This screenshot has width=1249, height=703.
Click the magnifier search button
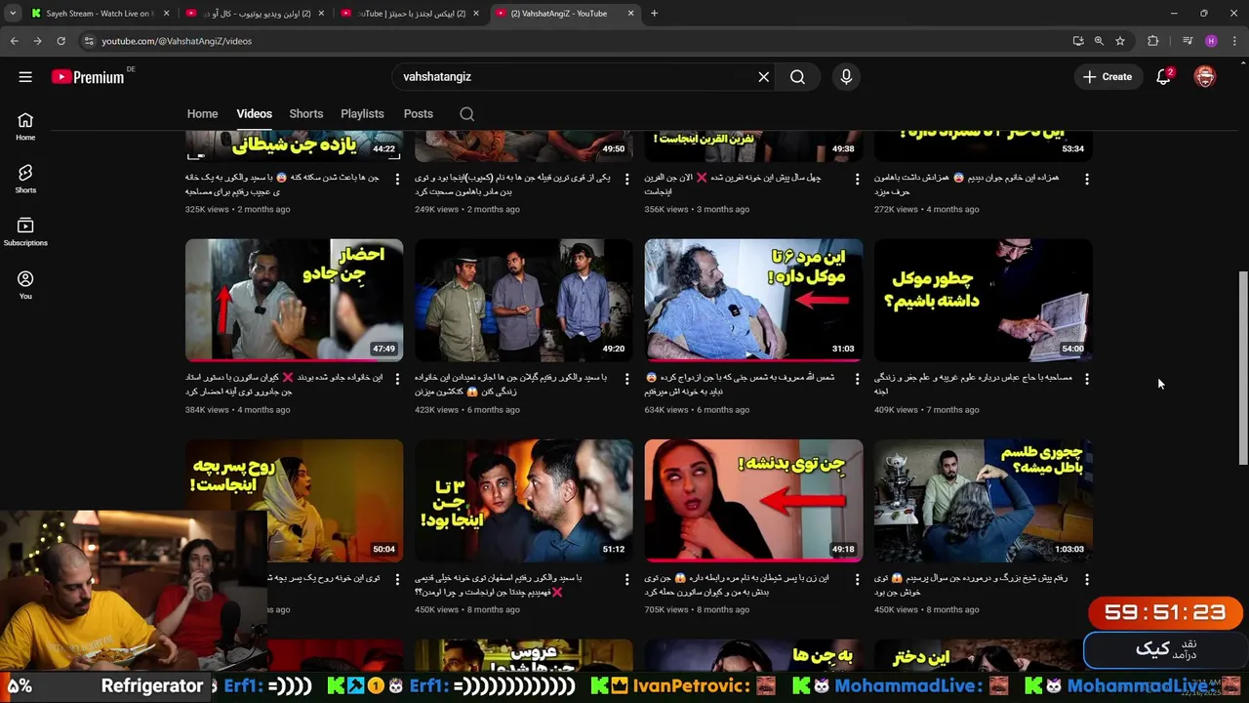coord(797,77)
